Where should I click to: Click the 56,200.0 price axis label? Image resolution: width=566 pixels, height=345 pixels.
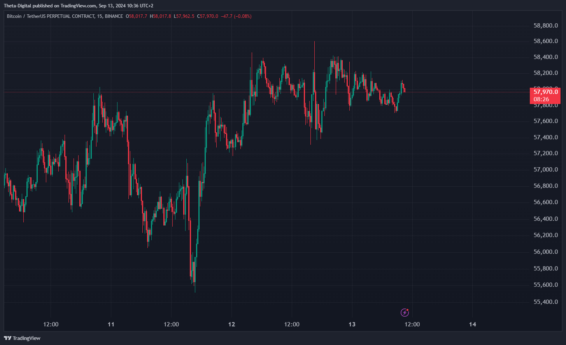(x=545, y=235)
